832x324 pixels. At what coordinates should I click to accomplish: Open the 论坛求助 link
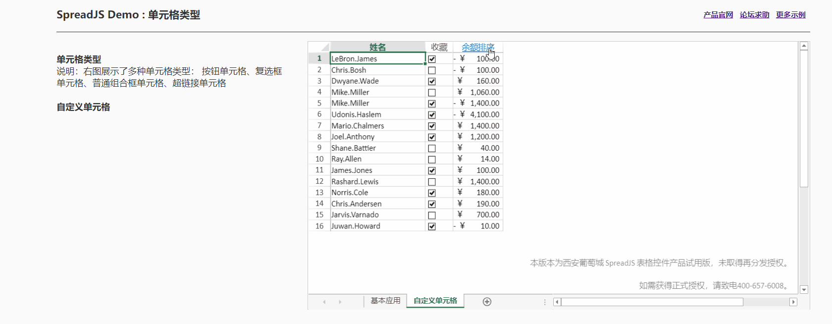(755, 15)
